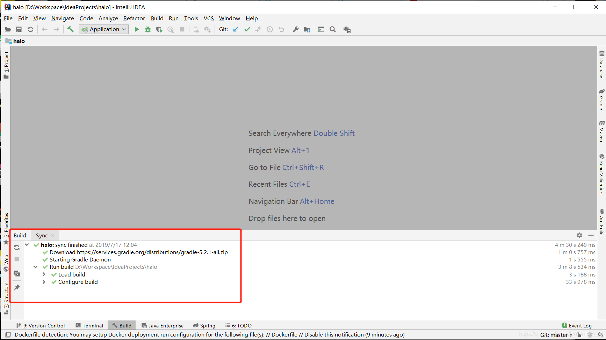The height and width of the screenshot is (340, 606).
Task: Open Java Enterprise tool window
Action: tap(163, 326)
